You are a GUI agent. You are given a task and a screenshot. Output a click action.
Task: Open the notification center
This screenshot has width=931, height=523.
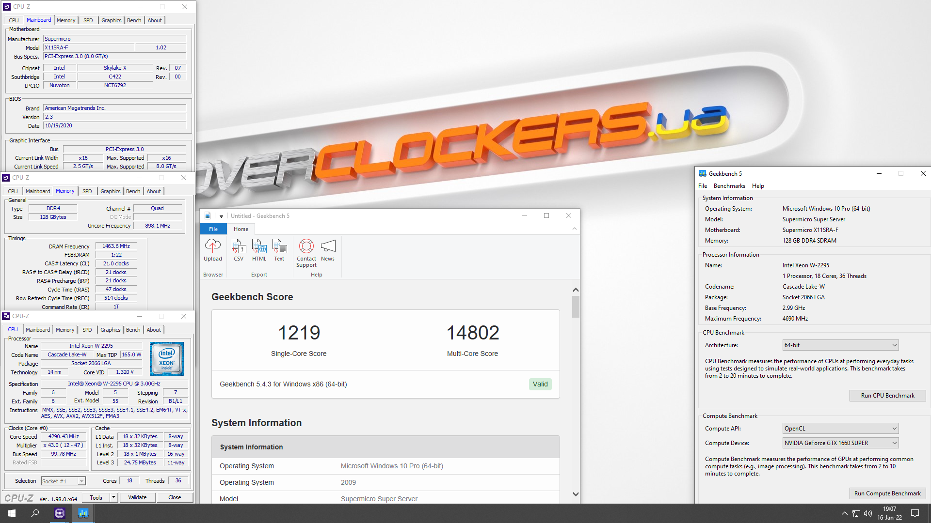click(915, 513)
